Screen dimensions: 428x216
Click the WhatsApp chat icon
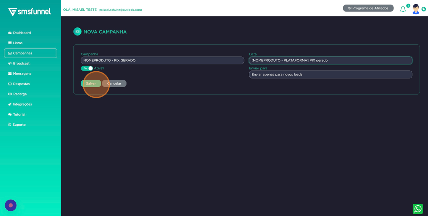[418, 209]
